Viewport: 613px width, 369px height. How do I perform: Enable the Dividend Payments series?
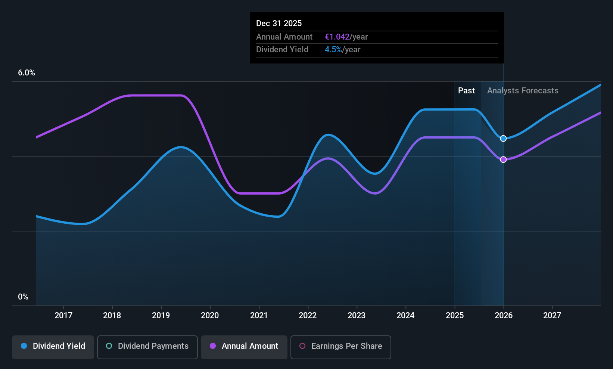[147, 347]
